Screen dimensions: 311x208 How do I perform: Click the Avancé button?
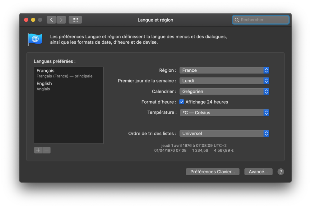click(258, 171)
